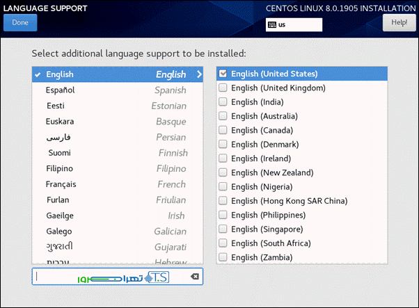Select the us keyboard layout indicator

click(x=294, y=25)
